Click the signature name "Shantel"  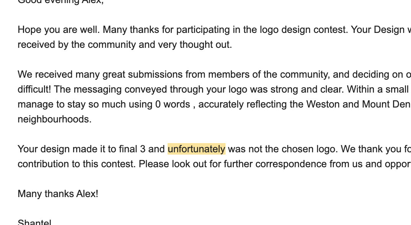point(34,222)
